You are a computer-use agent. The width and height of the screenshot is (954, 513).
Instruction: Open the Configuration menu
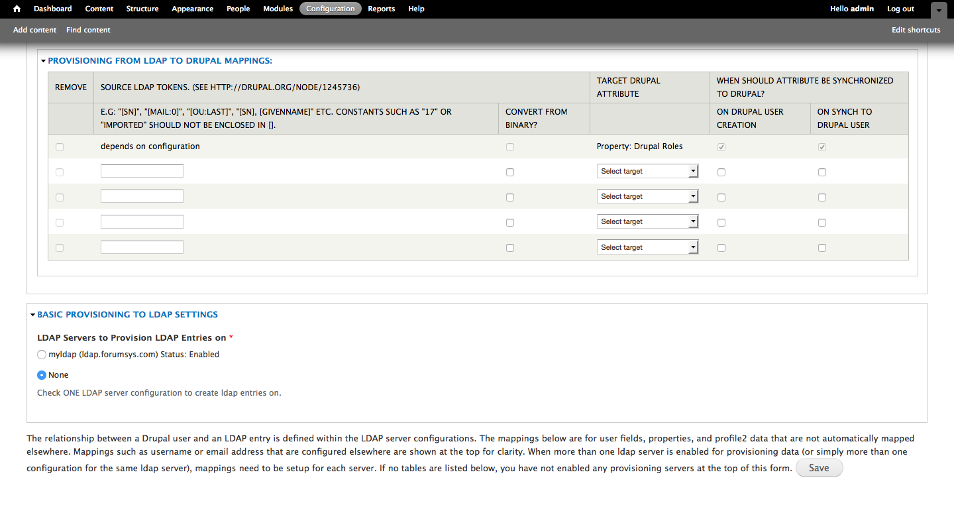coord(331,9)
